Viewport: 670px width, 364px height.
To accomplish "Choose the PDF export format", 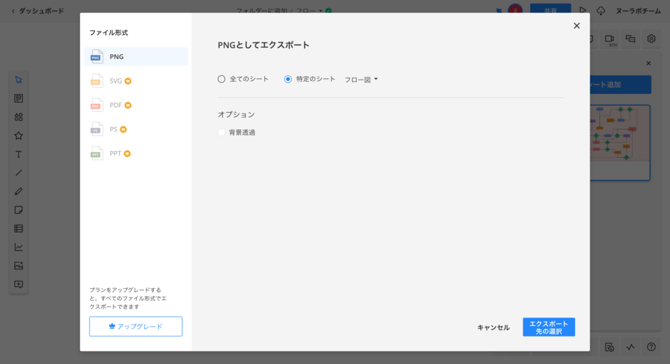I will (115, 105).
